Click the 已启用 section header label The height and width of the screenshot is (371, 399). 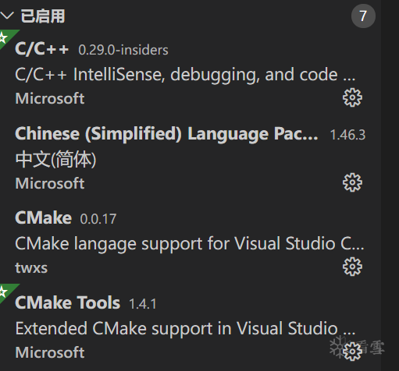pyautogui.click(x=43, y=16)
